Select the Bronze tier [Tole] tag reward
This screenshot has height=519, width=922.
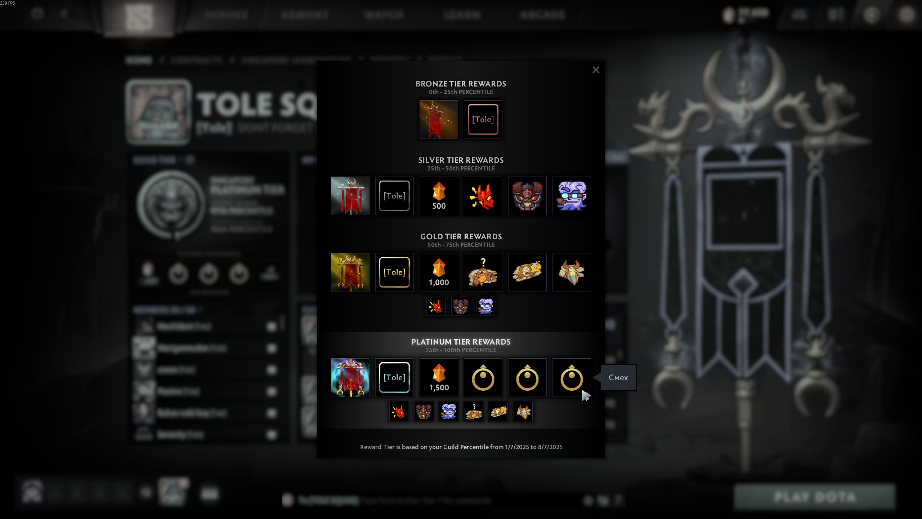pos(483,120)
